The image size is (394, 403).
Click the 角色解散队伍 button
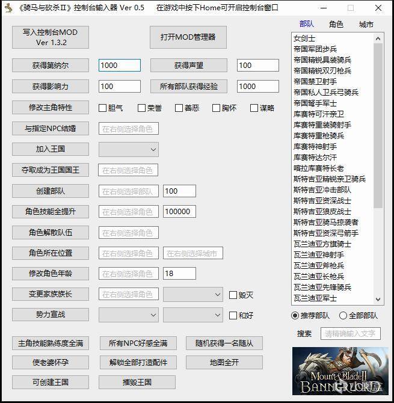[x=51, y=233]
